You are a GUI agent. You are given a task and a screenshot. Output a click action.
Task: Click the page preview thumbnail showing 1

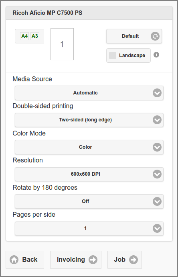click(x=62, y=44)
